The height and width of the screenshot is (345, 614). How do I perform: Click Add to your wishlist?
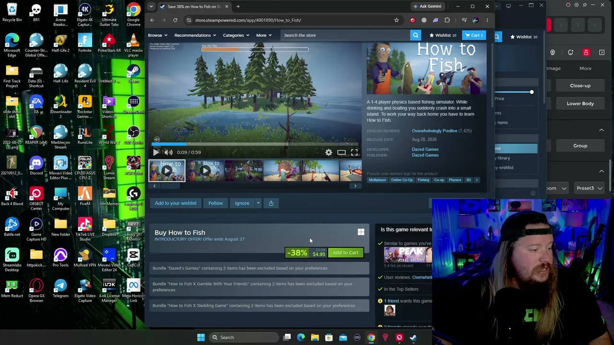pyautogui.click(x=176, y=203)
